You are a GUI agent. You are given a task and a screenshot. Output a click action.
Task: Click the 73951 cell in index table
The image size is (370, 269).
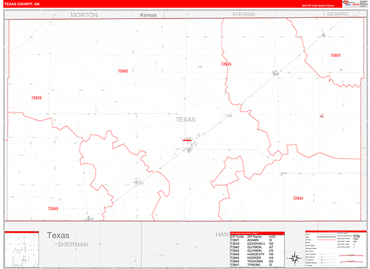click(x=234, y=265)
